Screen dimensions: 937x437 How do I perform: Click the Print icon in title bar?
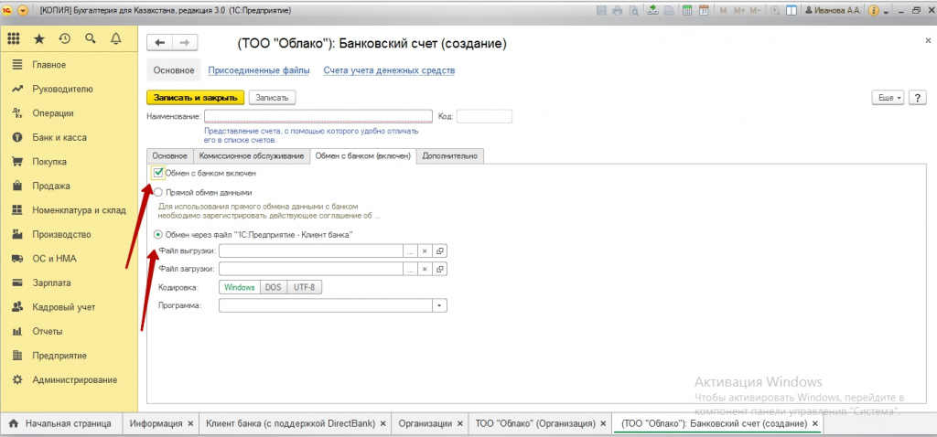pyautogui.click(x=618, y=10)
